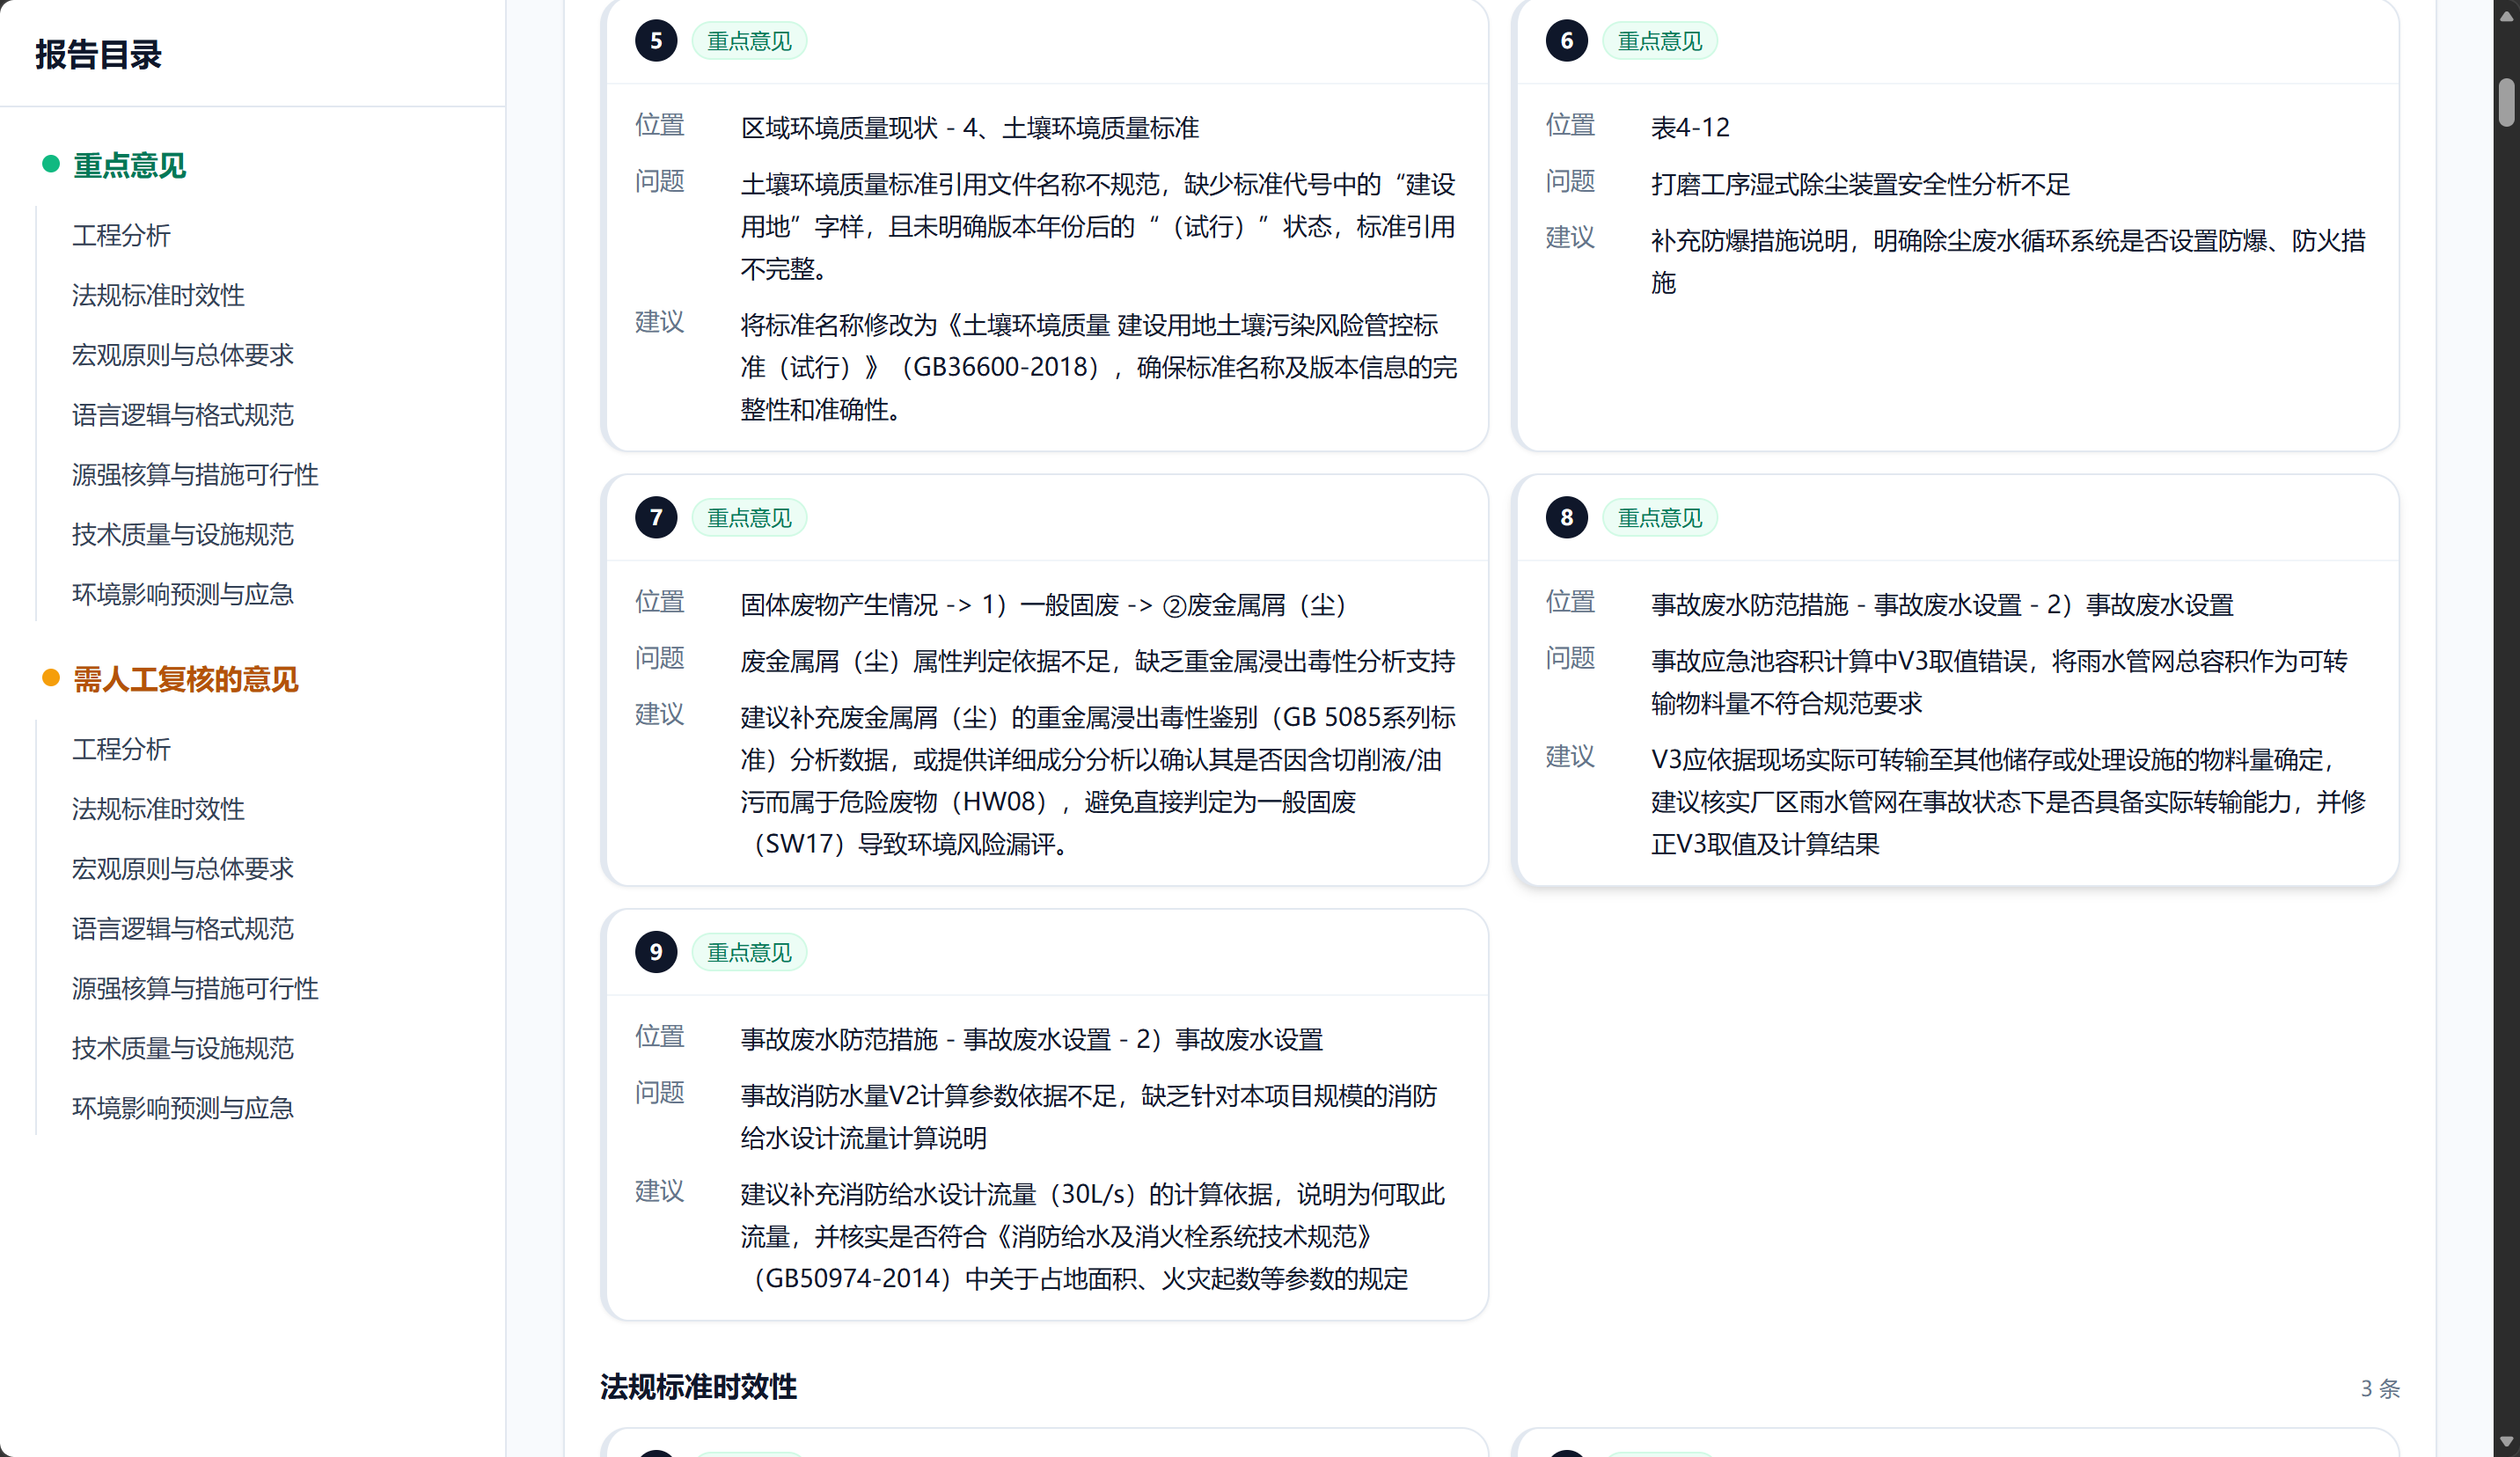2520x1457 pixels.
Task: Click green dot beside 重点意见 heading
Action: (51, 164)
